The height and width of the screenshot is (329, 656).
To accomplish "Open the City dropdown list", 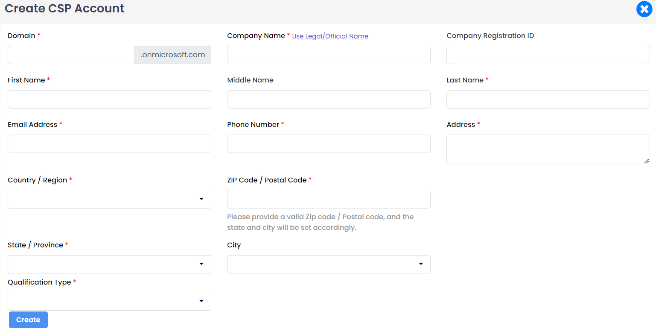I will [x=329, y=264].
